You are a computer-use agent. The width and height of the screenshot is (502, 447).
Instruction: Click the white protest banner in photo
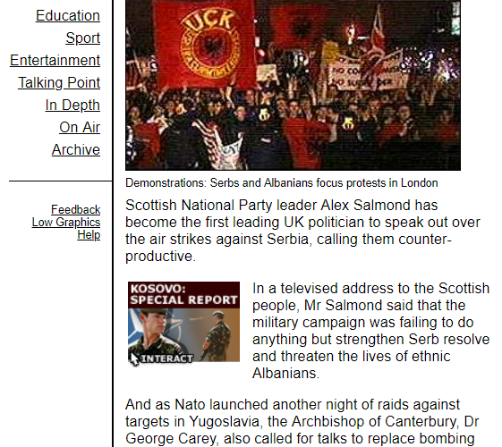(x=367, y=72)
